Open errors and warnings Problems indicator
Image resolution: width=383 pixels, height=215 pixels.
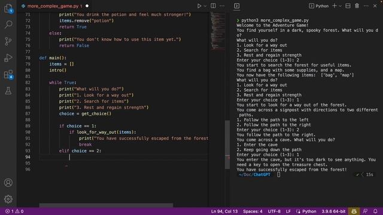(14, 211)
